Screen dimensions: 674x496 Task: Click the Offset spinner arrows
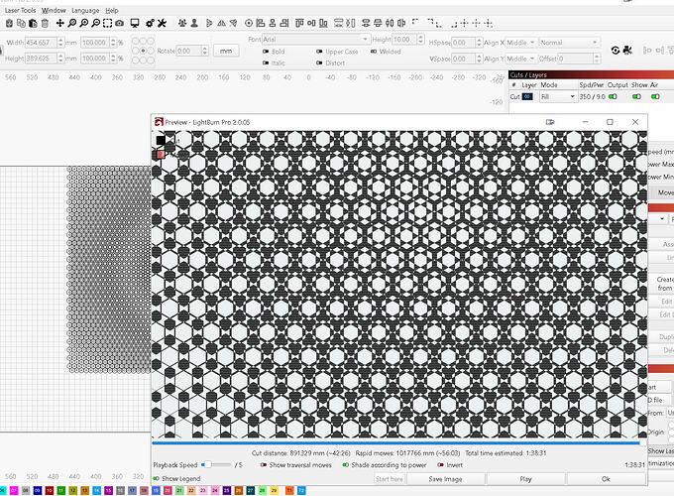(597, 59)
